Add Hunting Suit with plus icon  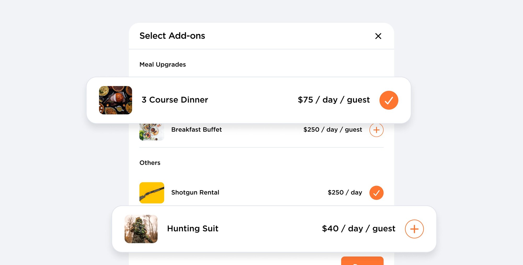[x=414, y=229]
